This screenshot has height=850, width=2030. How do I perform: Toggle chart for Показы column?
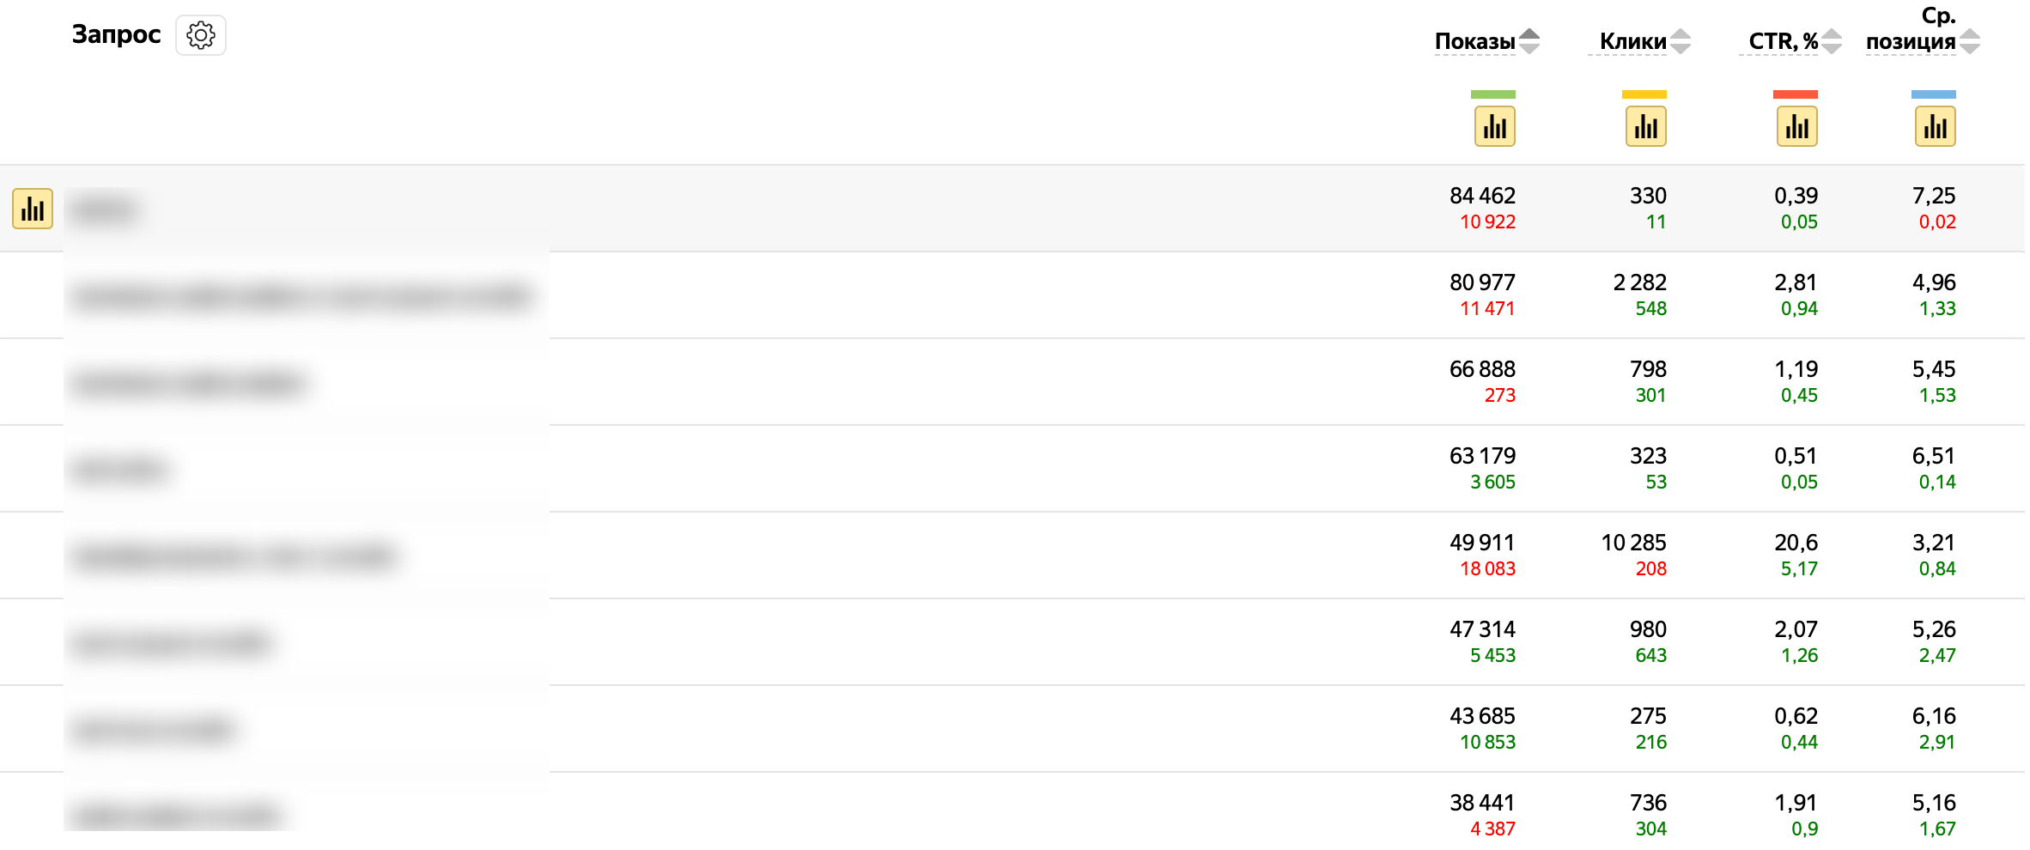(1494, 127)
